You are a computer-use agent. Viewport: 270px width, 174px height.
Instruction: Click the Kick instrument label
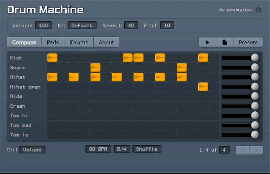coord(16,58)
